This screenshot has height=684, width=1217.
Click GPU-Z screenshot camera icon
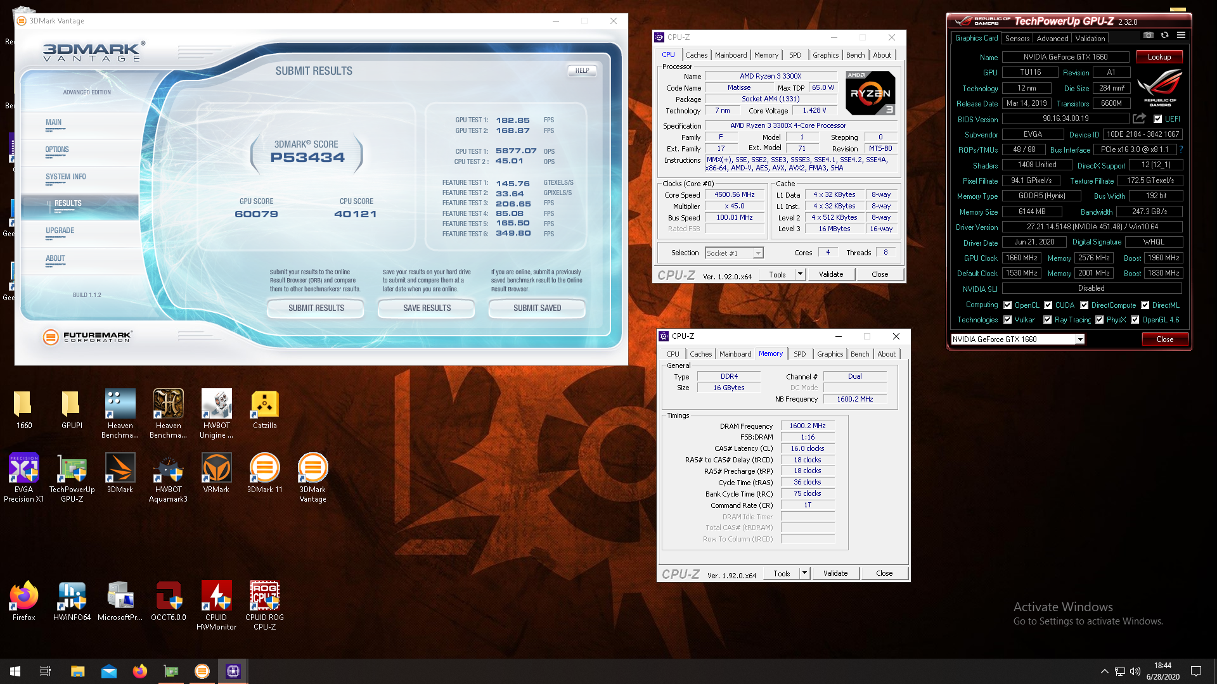pyautogui.click(x=1148, y=35)
